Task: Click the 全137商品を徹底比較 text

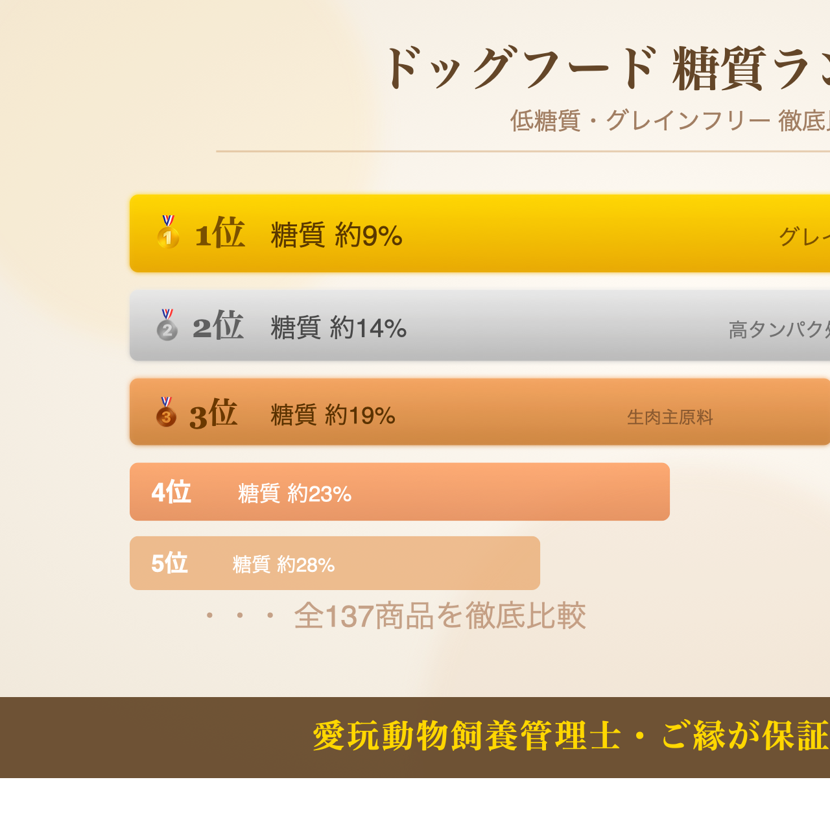Action: click(440, 616)
